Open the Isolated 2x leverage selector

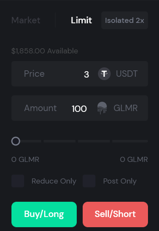coord(125,20)
